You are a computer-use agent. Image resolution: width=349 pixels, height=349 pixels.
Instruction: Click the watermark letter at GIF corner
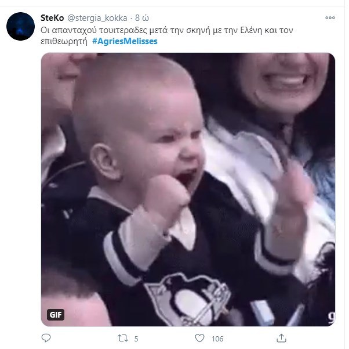[332, 317]
